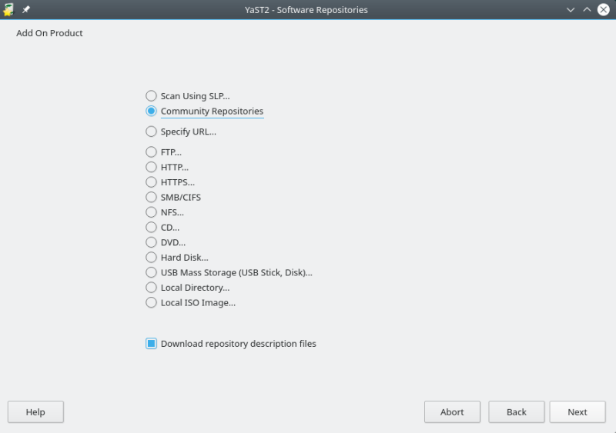Click the YaST application icon in title bar

pyautogui.click(x=8, y=9)
